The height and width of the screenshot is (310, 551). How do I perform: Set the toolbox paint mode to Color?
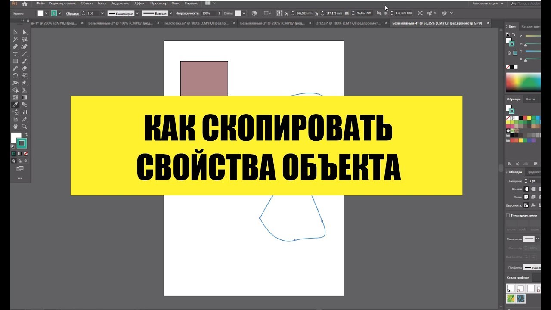(x=13, y=153)
